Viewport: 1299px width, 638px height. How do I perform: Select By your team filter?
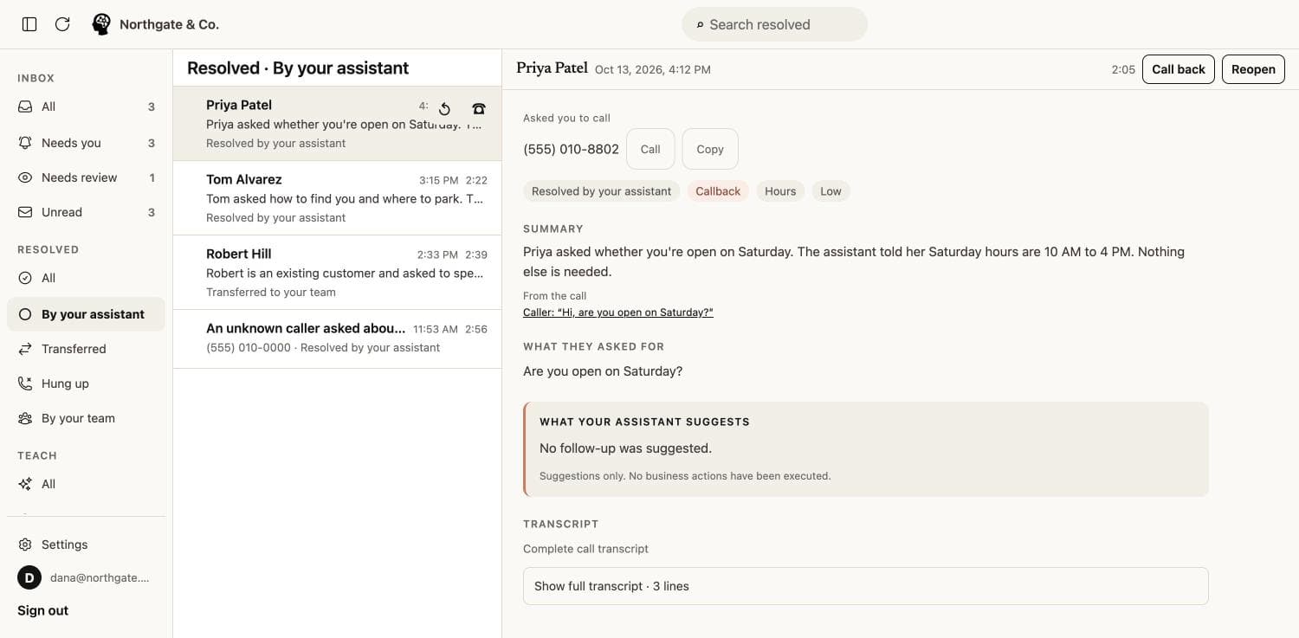point(86,418)
